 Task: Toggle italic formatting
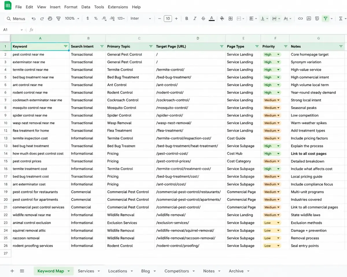pyautogui.click(x=195, y=18)
